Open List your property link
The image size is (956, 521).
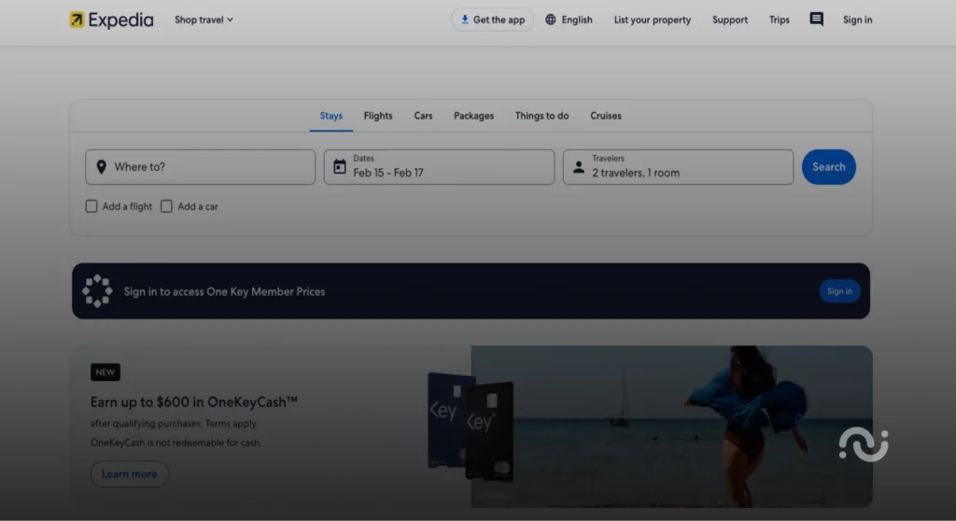coord(653,20)
